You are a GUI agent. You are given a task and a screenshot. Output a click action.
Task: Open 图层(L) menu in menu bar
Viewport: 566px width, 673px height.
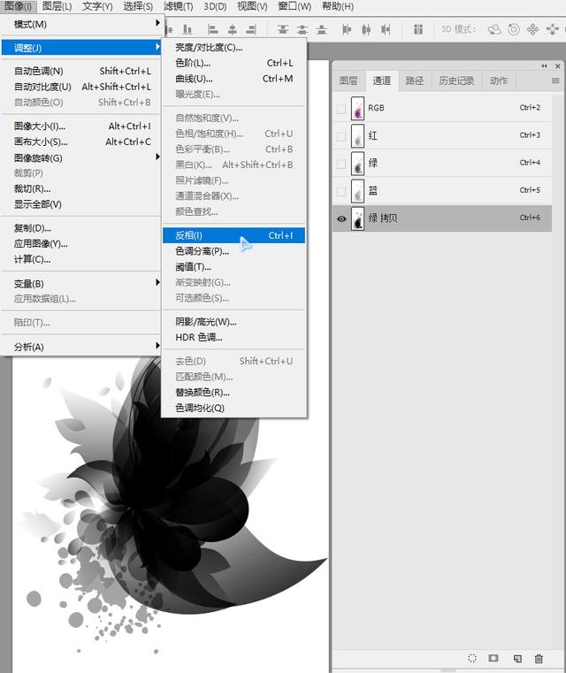coord(57,6)
